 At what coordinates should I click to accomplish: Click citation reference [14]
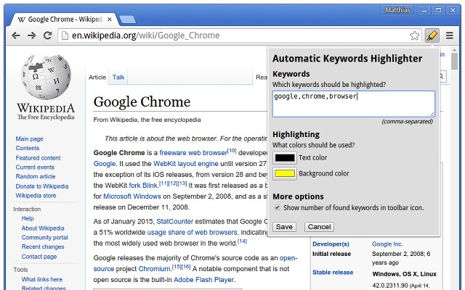(242, 241)
